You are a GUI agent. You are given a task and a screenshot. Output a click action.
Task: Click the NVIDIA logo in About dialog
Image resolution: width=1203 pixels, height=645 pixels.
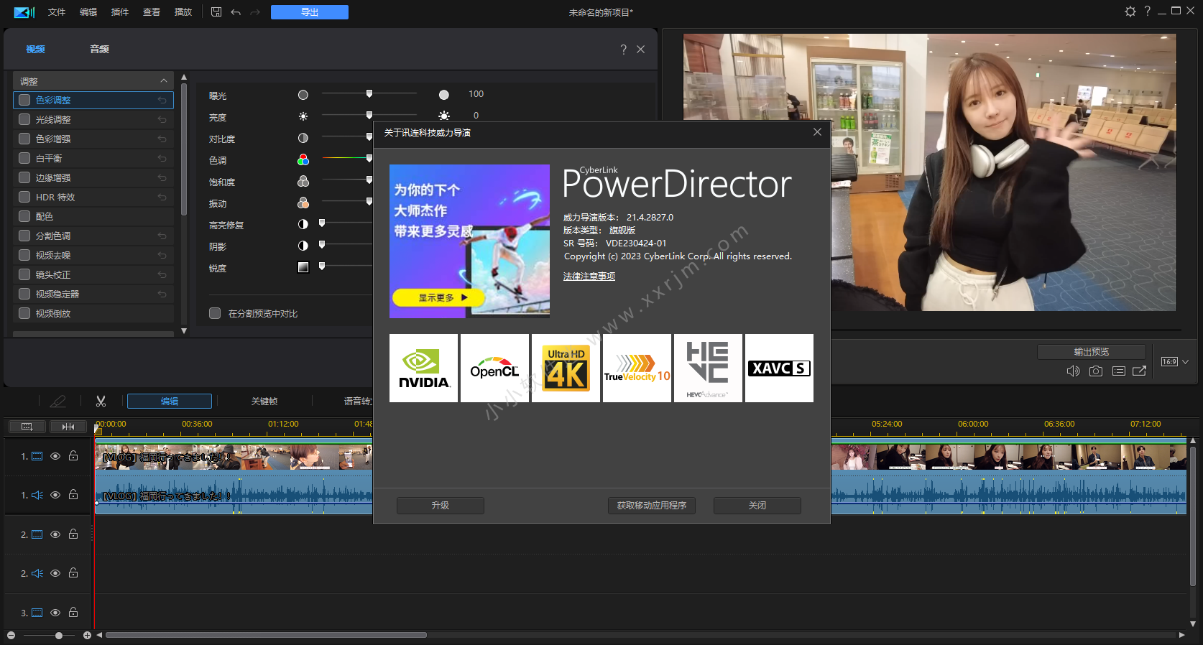pyautogui.click(x=423, y=368)
